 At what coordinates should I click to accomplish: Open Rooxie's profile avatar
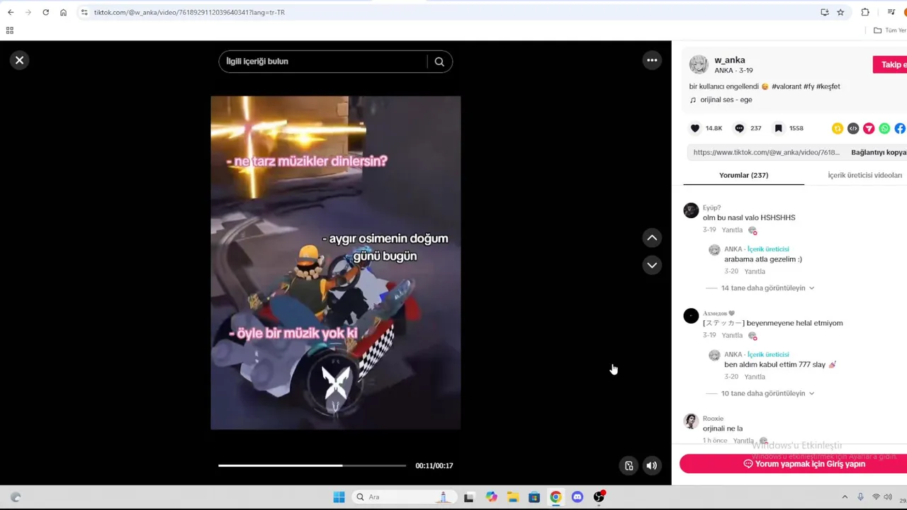691,421
